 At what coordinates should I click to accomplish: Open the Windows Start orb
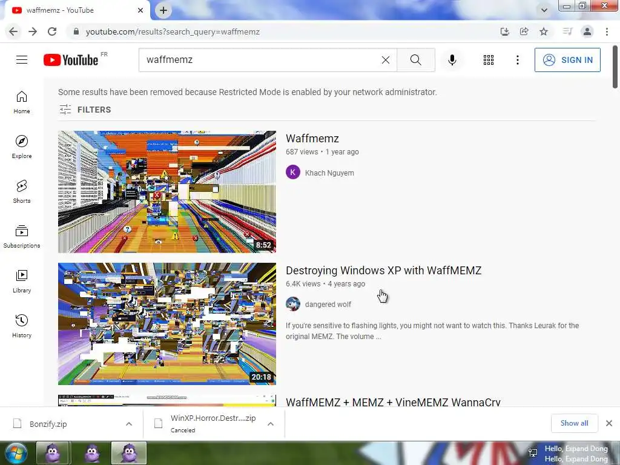coord(16,453)
